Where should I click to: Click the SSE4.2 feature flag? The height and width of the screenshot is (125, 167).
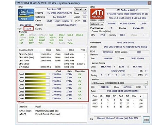[x=41, y=37]
